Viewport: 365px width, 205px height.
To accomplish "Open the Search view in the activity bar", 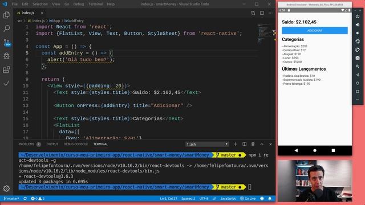I will point(6,28).
